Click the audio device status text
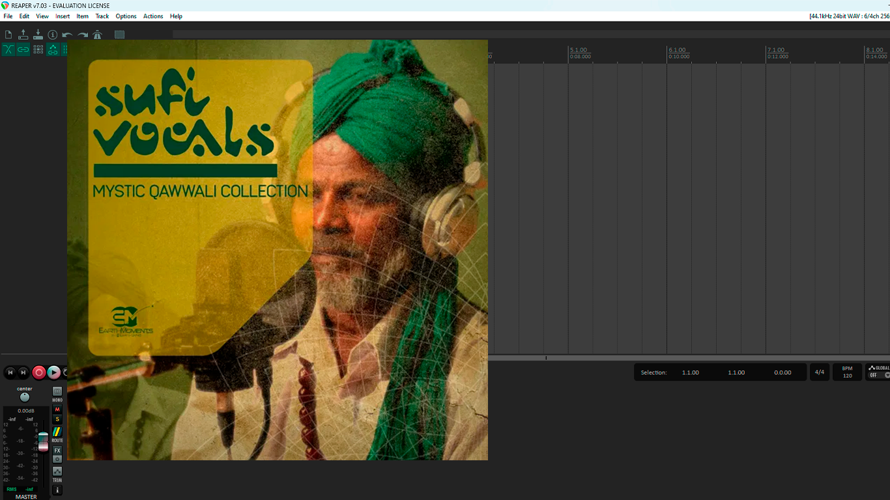Image resolution: width=890 pixels, height=500 pixels. pos(849,16)
